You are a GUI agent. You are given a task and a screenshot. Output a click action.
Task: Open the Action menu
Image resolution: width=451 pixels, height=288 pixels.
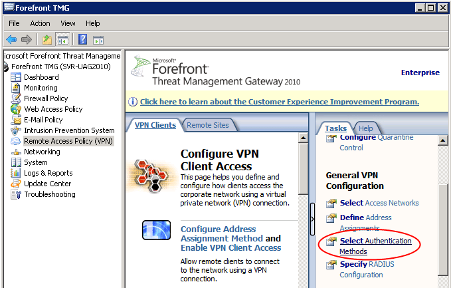[40, 23]
